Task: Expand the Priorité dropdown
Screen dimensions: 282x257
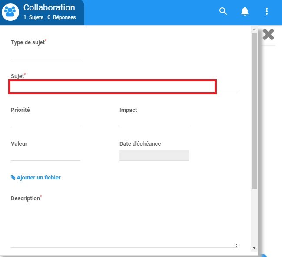Action: [46, 121]
